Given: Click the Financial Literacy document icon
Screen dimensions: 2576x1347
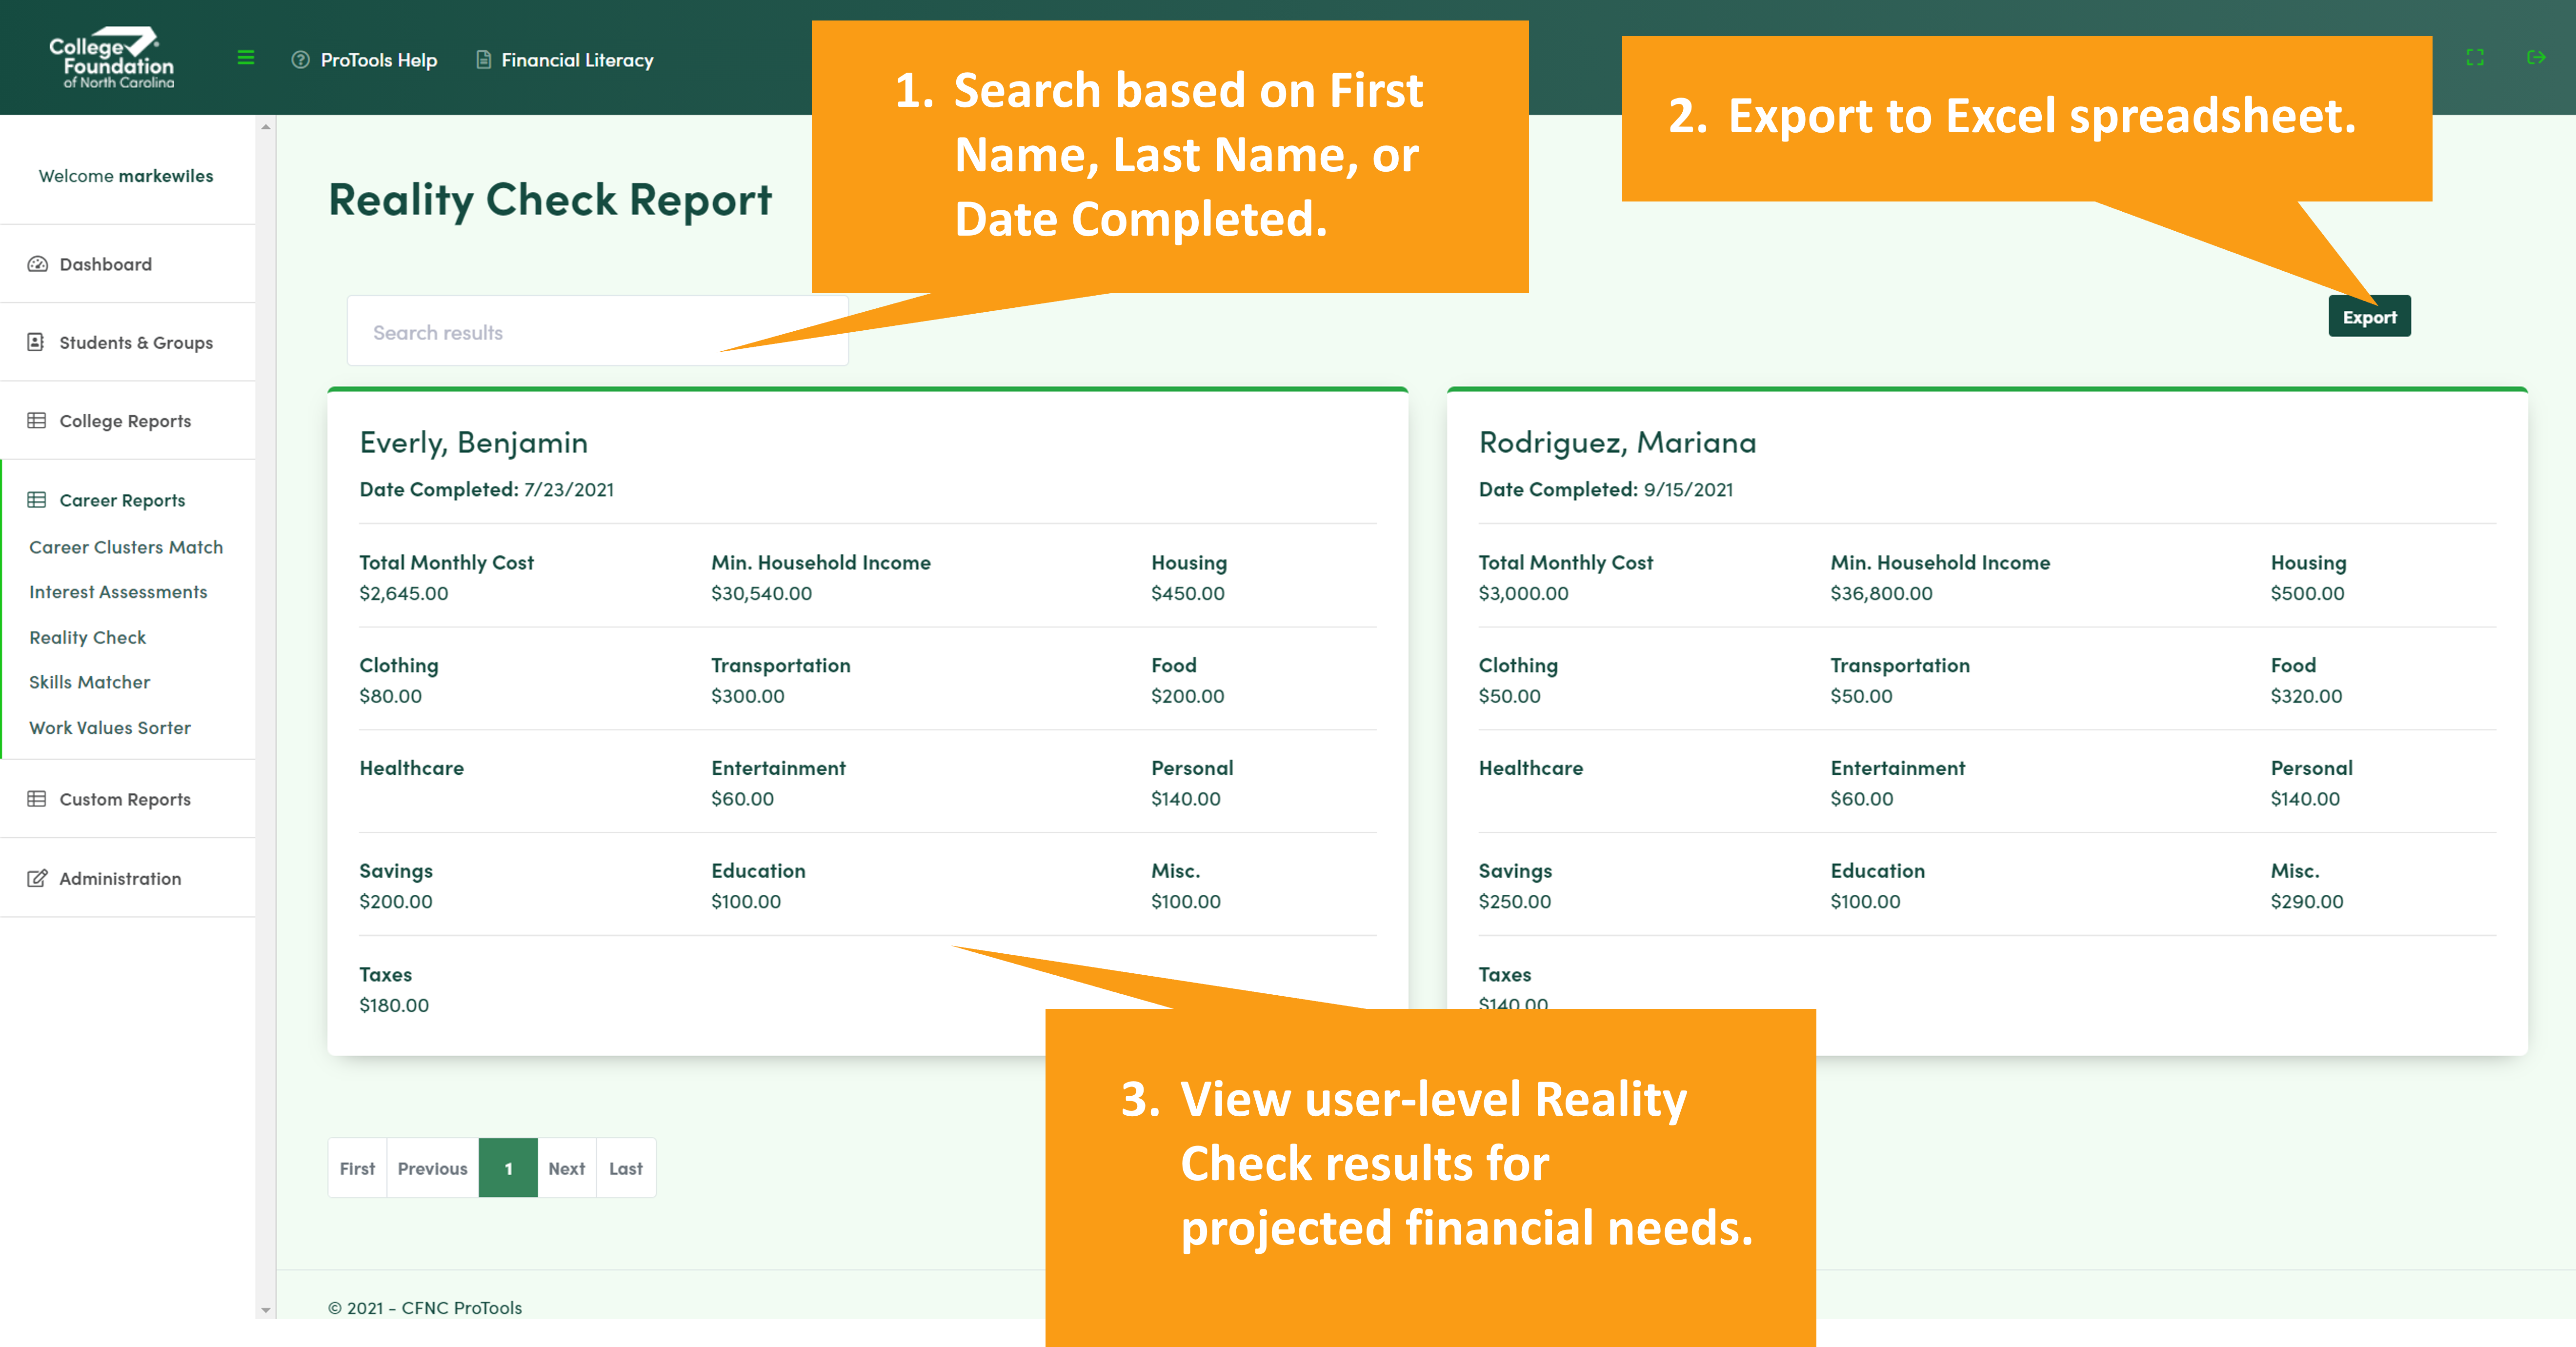Looking at the screenshot, I should click(x=483, y=60).
